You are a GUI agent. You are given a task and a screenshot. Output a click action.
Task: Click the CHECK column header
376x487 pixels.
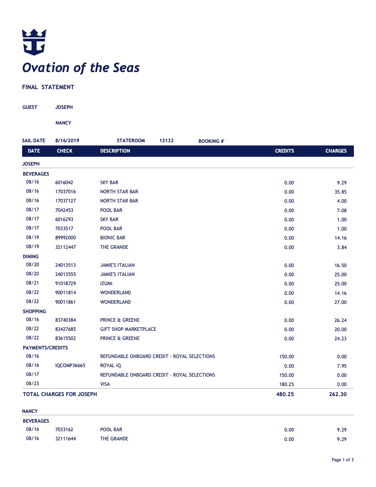(65, 151)
